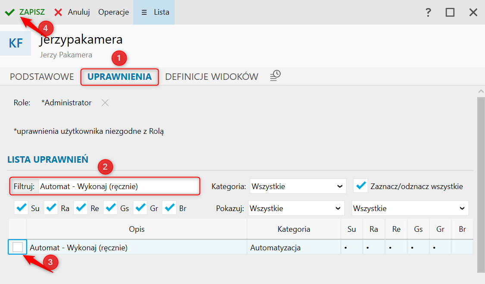485x284 pixels.
Task: Expand the Kategoria dropdown
Action: (x=297, y=186)
